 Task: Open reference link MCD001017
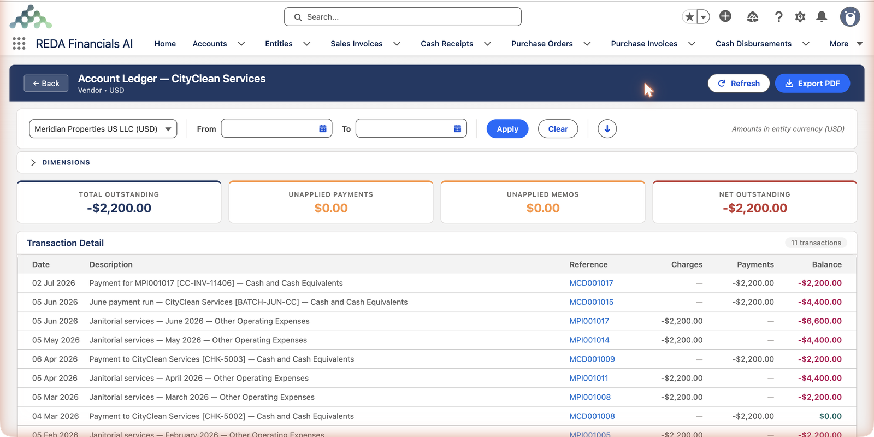(591, 283)
